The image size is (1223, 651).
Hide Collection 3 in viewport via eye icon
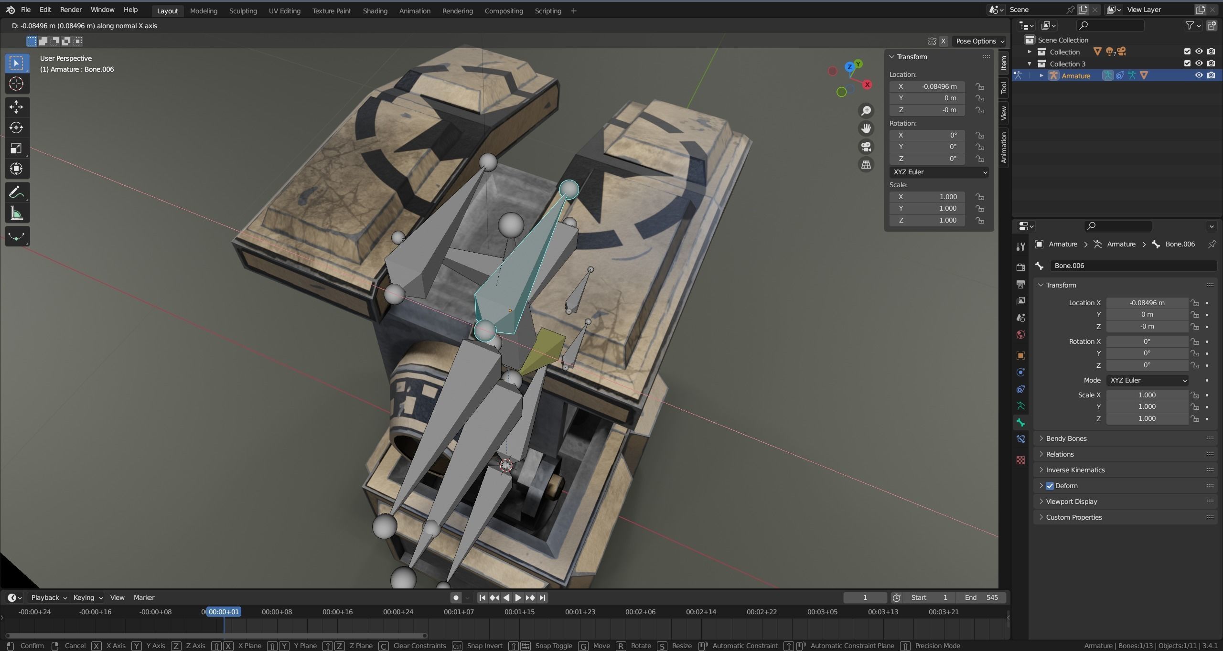point(1199,64)
